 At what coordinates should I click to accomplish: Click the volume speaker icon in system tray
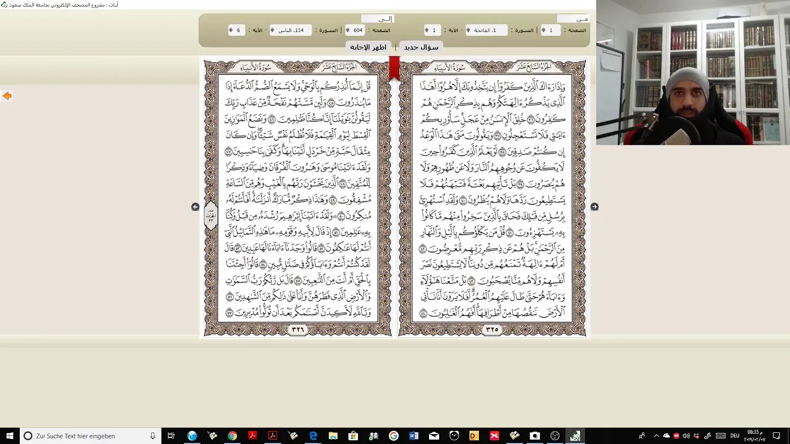click(x=686, y=436)
